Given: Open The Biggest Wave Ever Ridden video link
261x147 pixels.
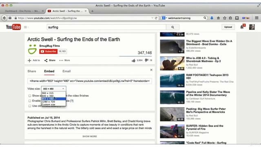Looking at the screenshot, I should (x=209, y=42).
